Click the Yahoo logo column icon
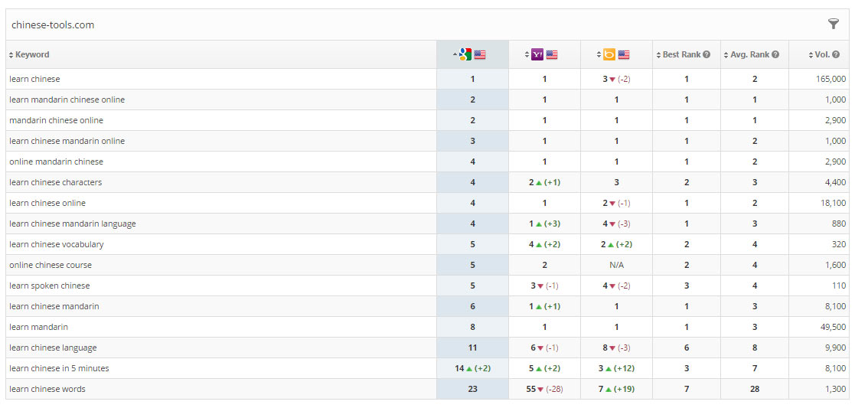 point(537,54)
